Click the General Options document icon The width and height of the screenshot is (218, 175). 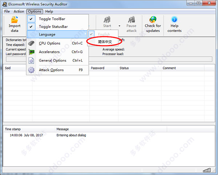31,61
